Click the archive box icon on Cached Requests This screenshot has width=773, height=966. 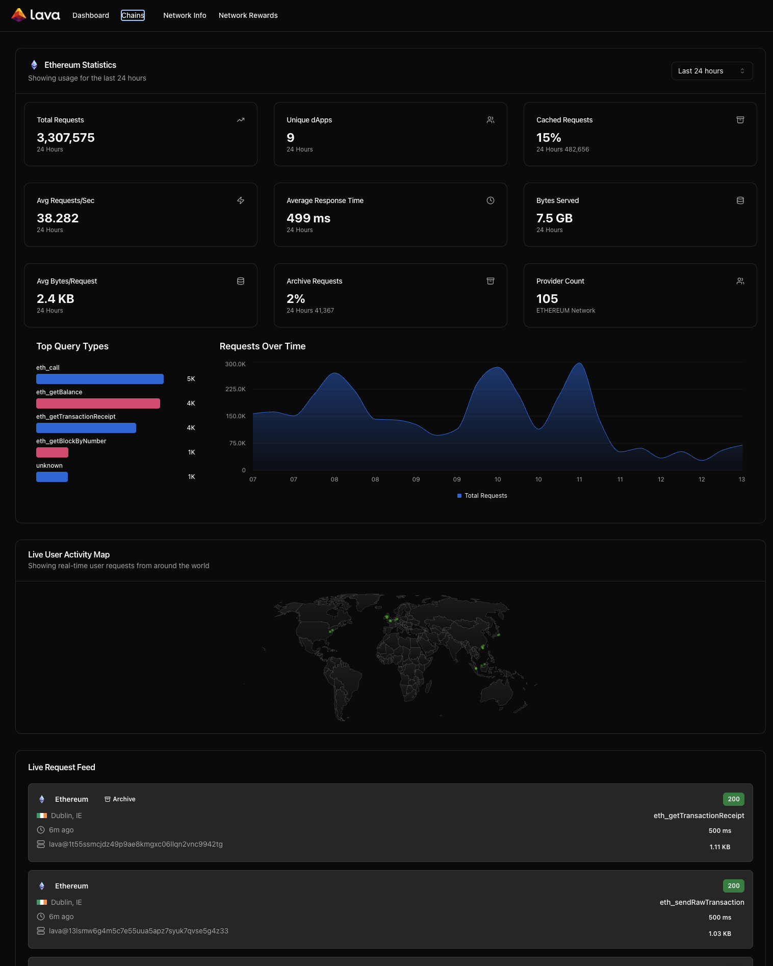740,120
